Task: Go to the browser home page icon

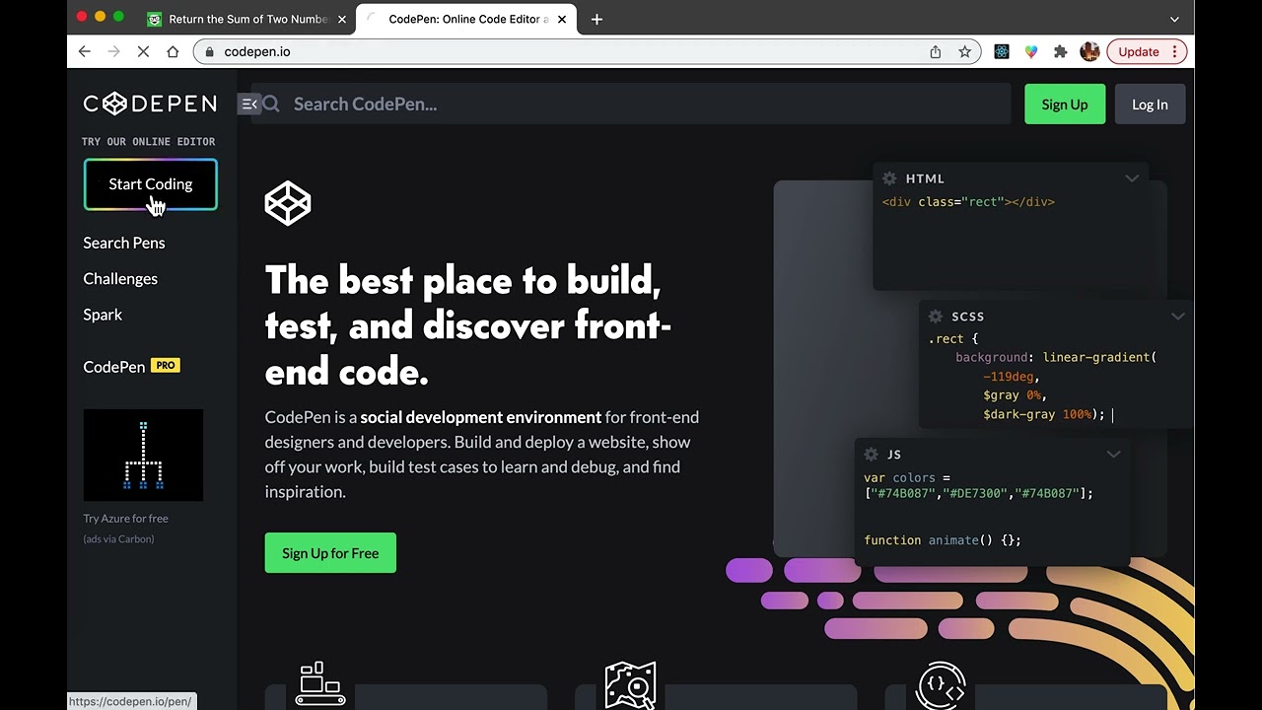Action: tap(173, 51)
